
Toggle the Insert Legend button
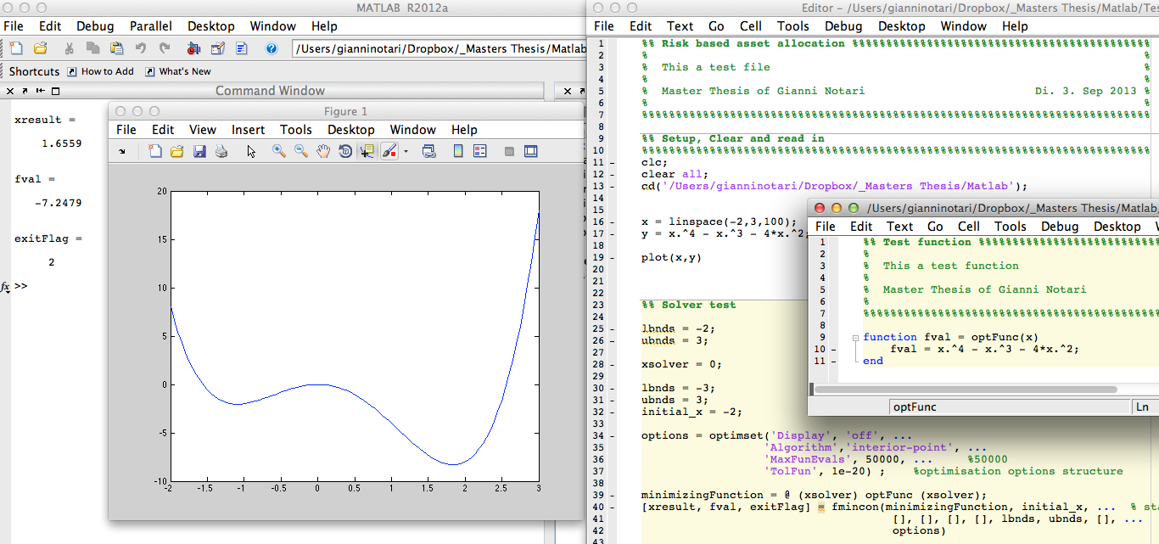click(480, 151)
